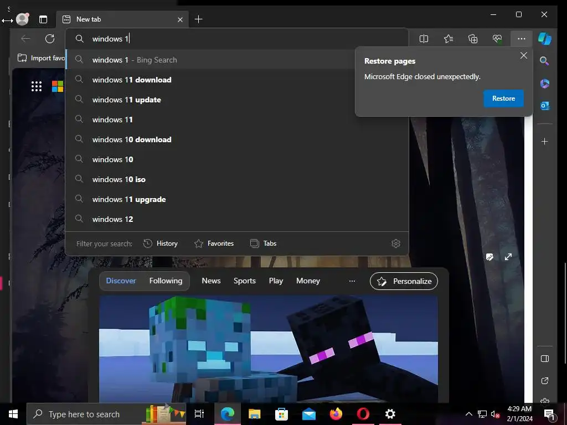Image resolution: width=567 pixels, height=425 pixels.
Task: Click the edit background icon
Action: [x=489, y=257]
